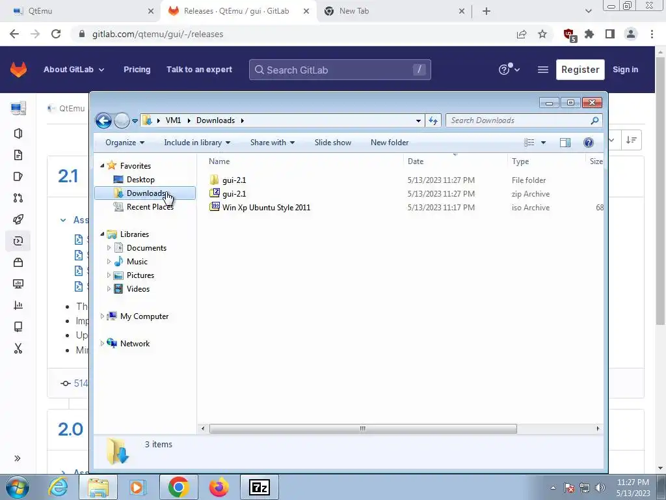Viewport: 666px width, 500px height.
Task: Bookmark this page with the star icon
Action: pyautogui.click(x=542, y=34)
